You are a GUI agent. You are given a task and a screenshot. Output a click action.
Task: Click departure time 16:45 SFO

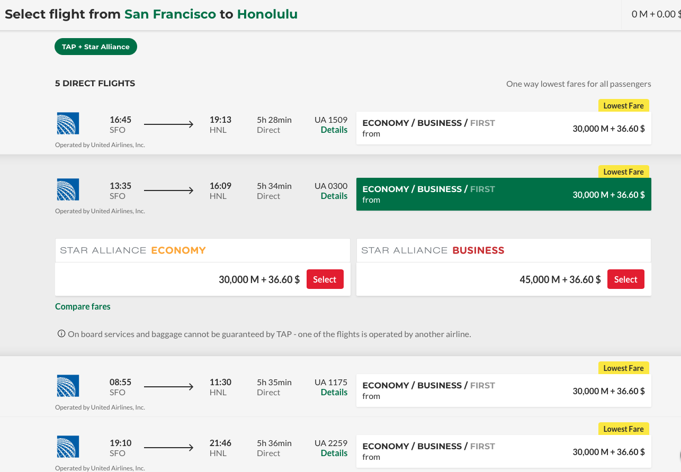120,125
